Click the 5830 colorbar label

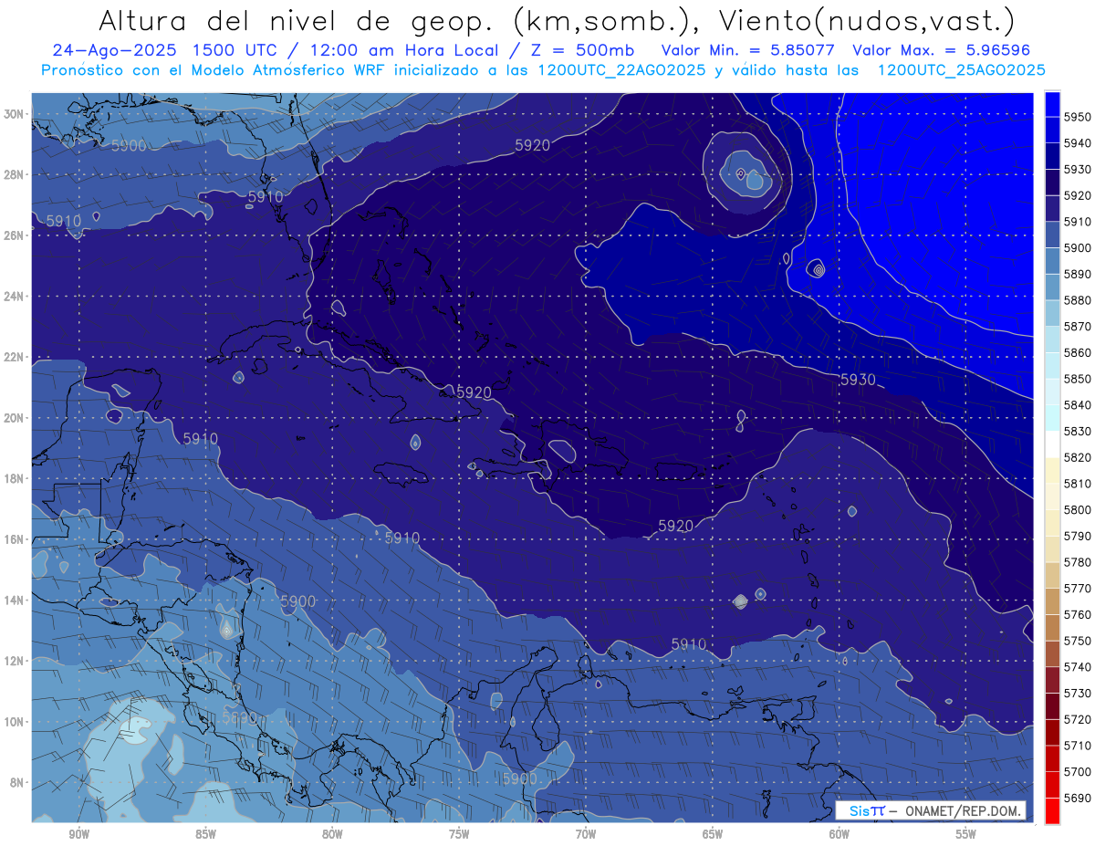[1079, 432]
